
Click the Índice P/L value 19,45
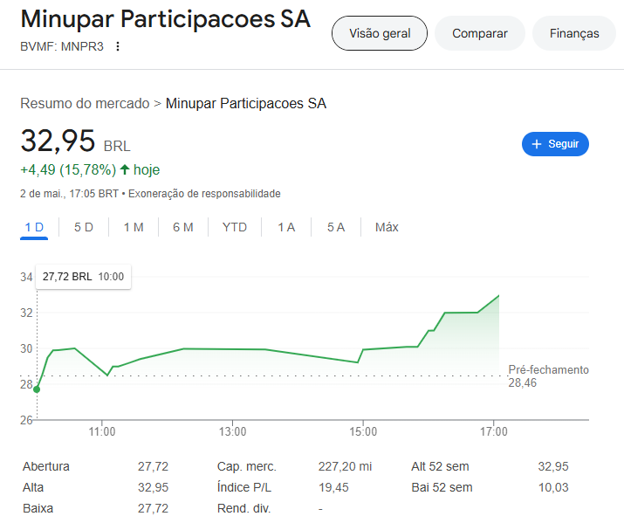click(x=333, y=487)
